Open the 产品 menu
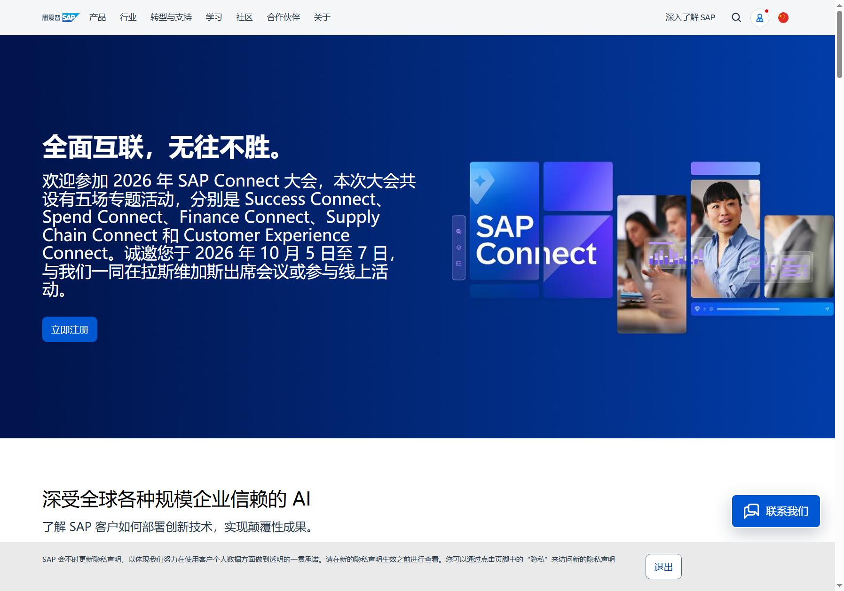The width and height of the screenshot is (844, 591). 97,17
